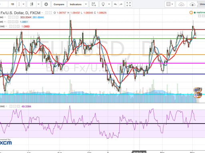The image size is (205, 153).
Task: Undo the last chart action
Action: click(115, 4)
